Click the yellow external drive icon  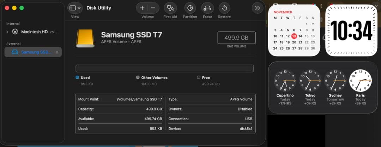pos(85,38)
